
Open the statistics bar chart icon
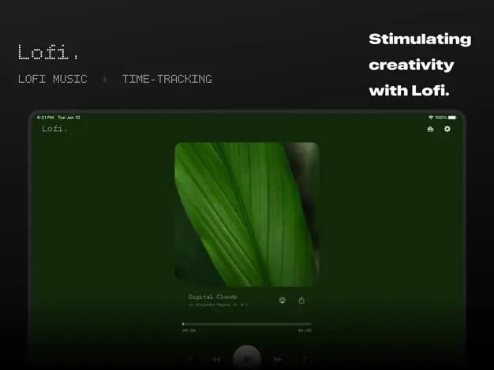coord(430,129)
